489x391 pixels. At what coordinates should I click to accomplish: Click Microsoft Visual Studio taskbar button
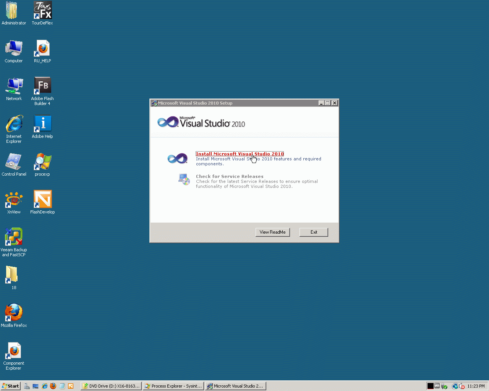coord(235,386)
